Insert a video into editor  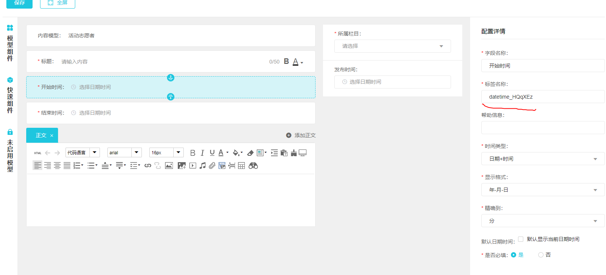coord(193,166)
